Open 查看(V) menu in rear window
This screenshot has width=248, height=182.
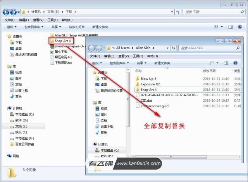[38, 20]
